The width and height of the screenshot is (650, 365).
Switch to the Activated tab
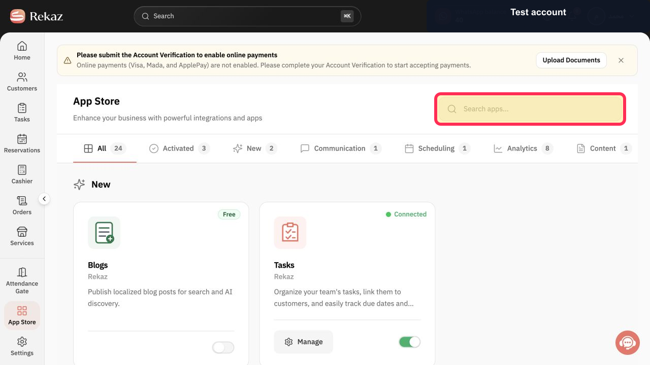179,149
